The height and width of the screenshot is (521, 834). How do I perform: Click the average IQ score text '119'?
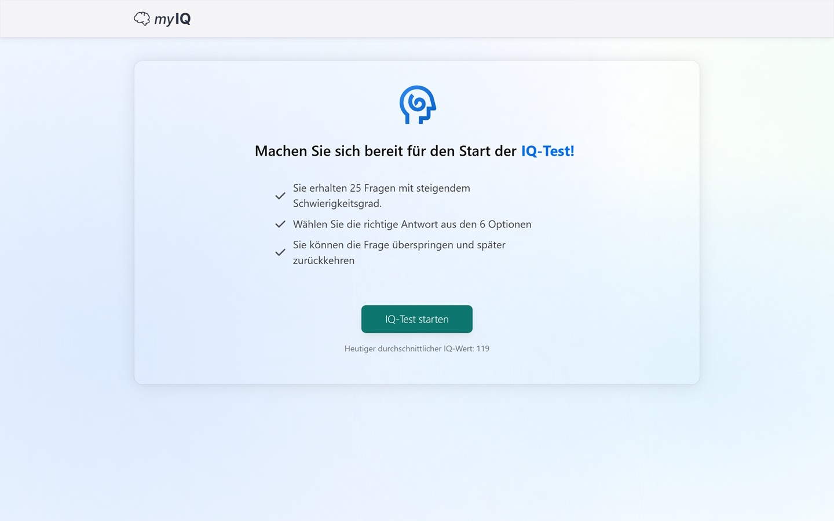[x=482, y=348]
